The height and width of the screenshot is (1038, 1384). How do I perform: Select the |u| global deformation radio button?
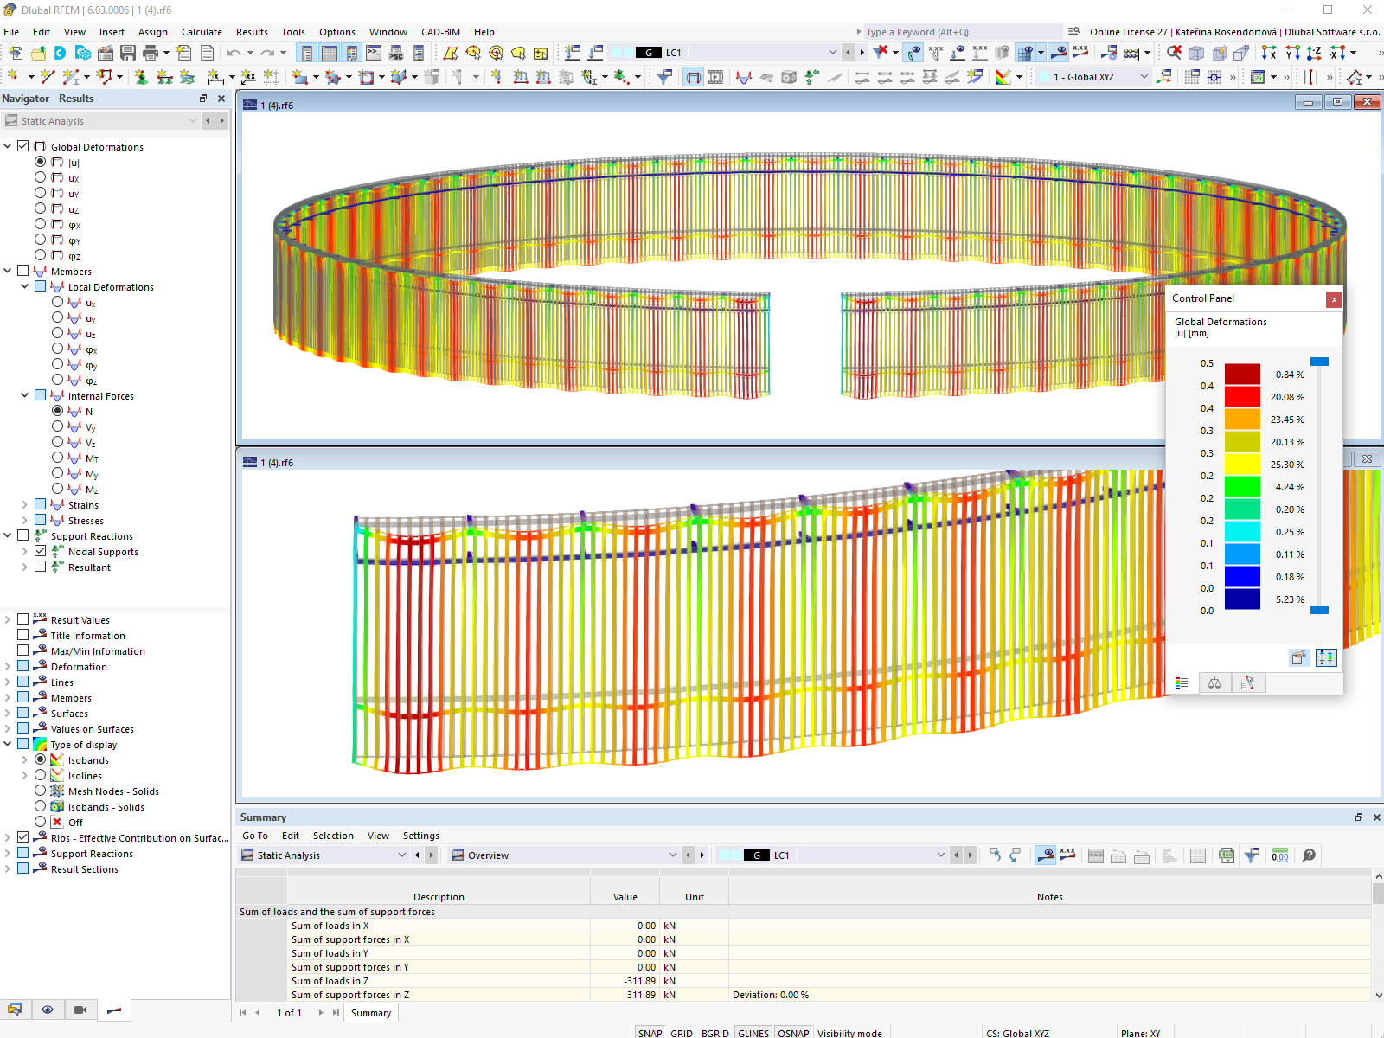[40, 162]
